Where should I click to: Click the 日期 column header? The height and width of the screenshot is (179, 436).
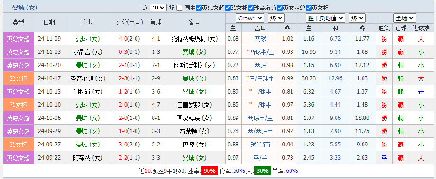pyautogui.click(x=49, y=23)
